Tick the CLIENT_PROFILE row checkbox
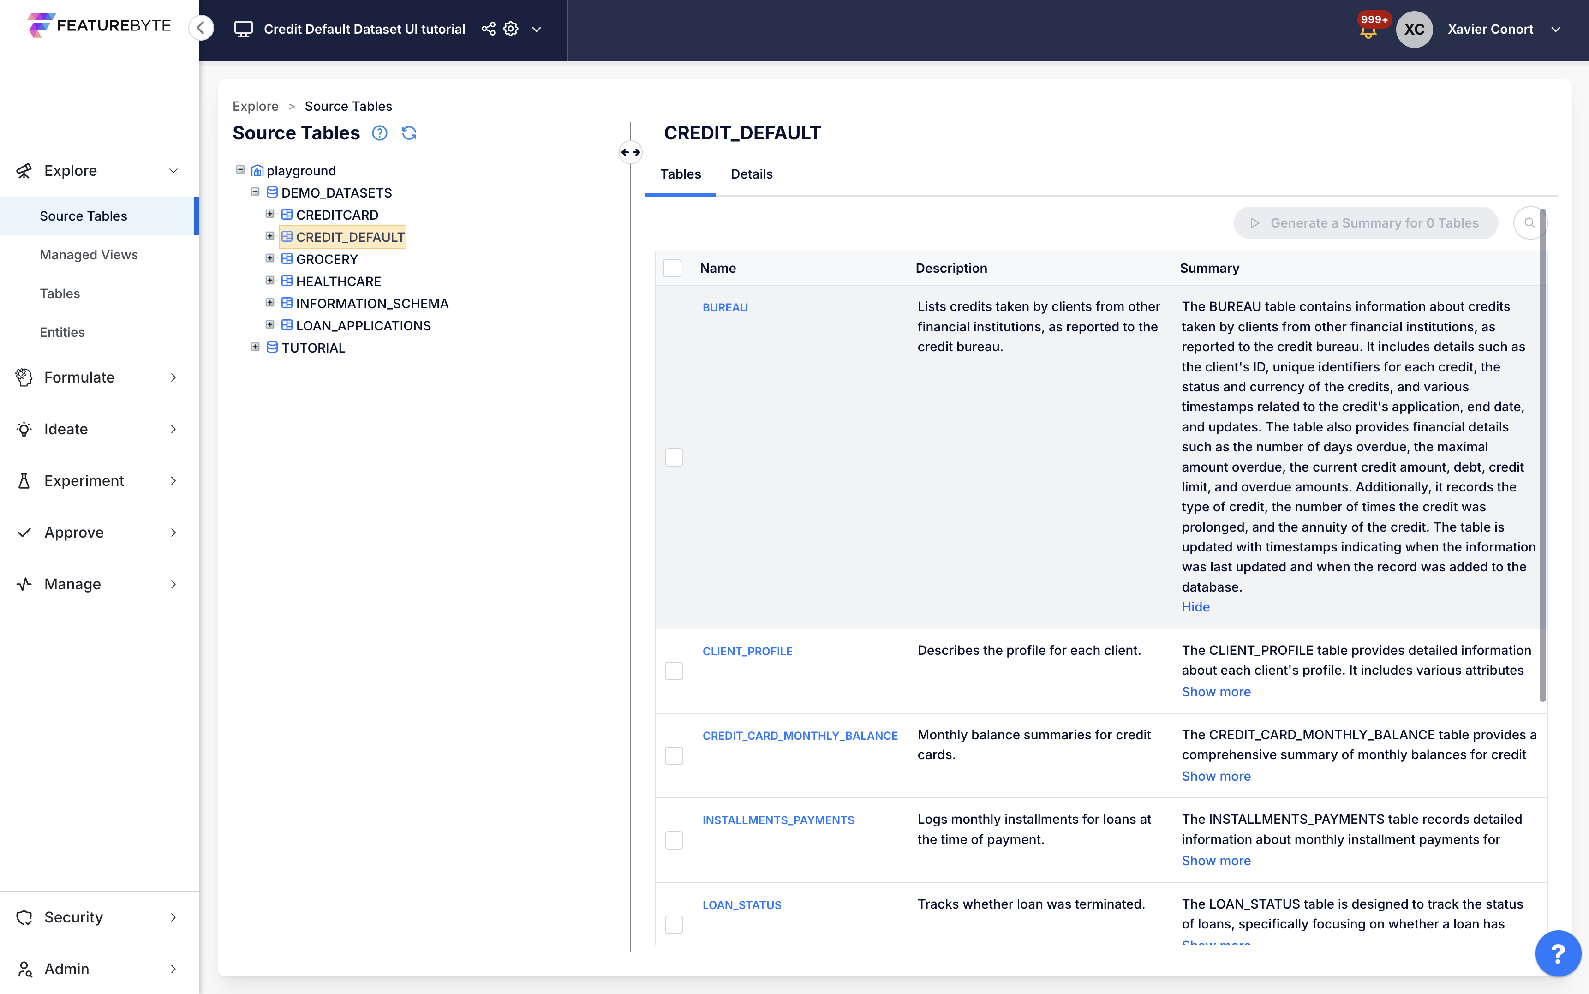Screen dimensions: 1589x994 pos(674,671)
